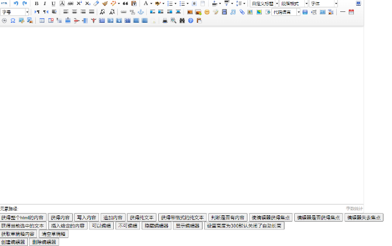Set text direction right-to-left
Image resolution: width=392 pixels, height=246 pixels.
tap(46, 12)
